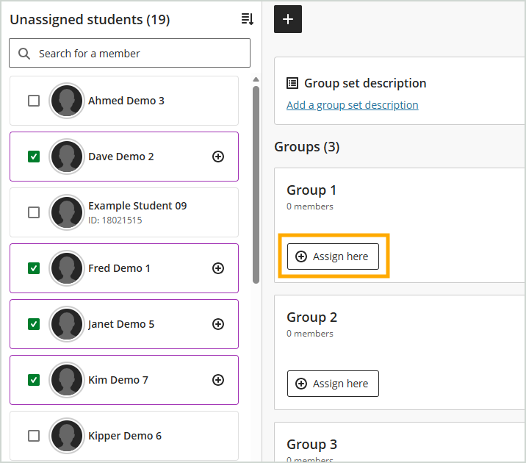Image resolution: width=526 pixels, height=463 pixels.
Task: Click the plus icon beside Kim Demo 7
Action: 218,380
